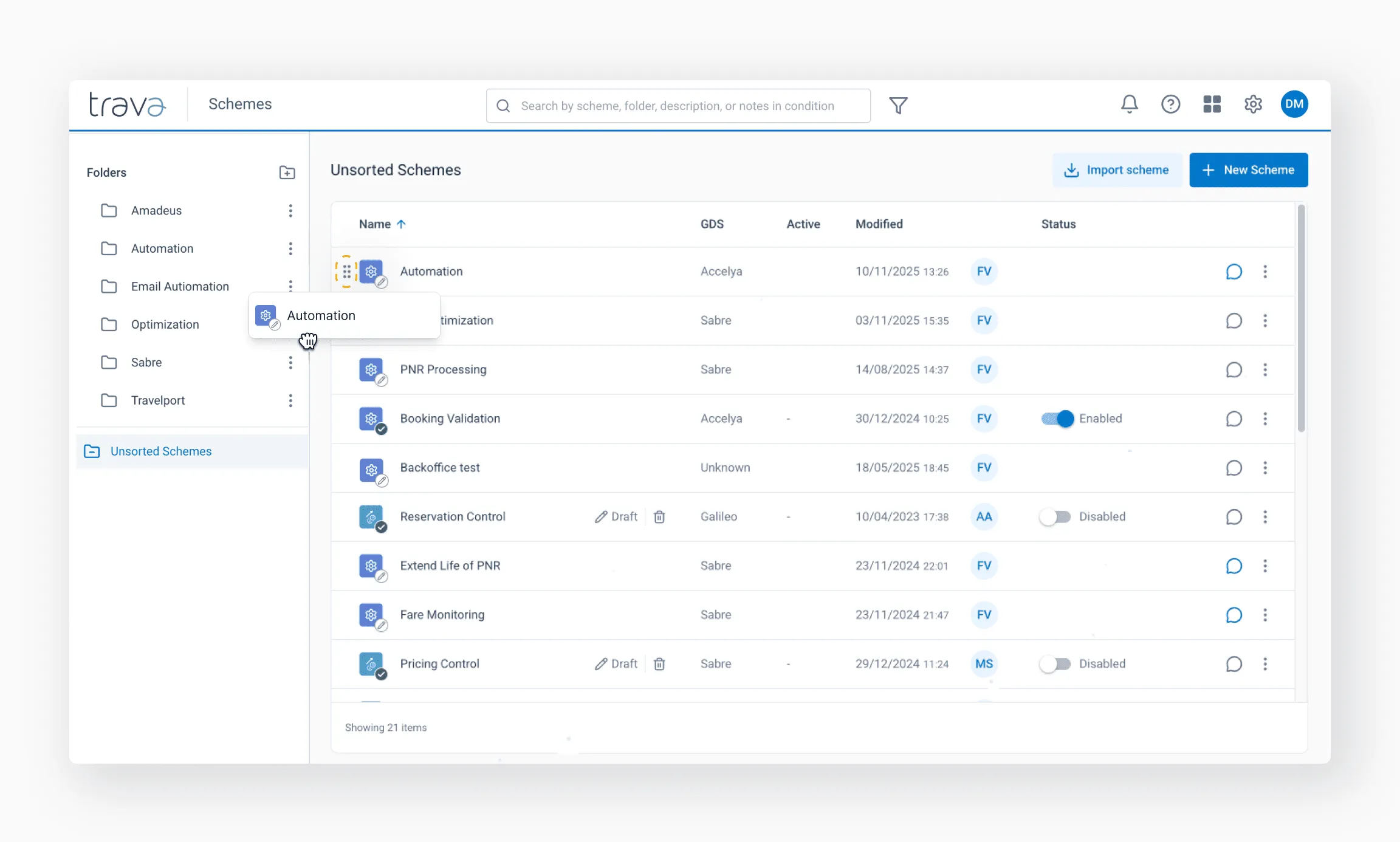
Task: Click the Import scheme button
Action: (1117, 170)
